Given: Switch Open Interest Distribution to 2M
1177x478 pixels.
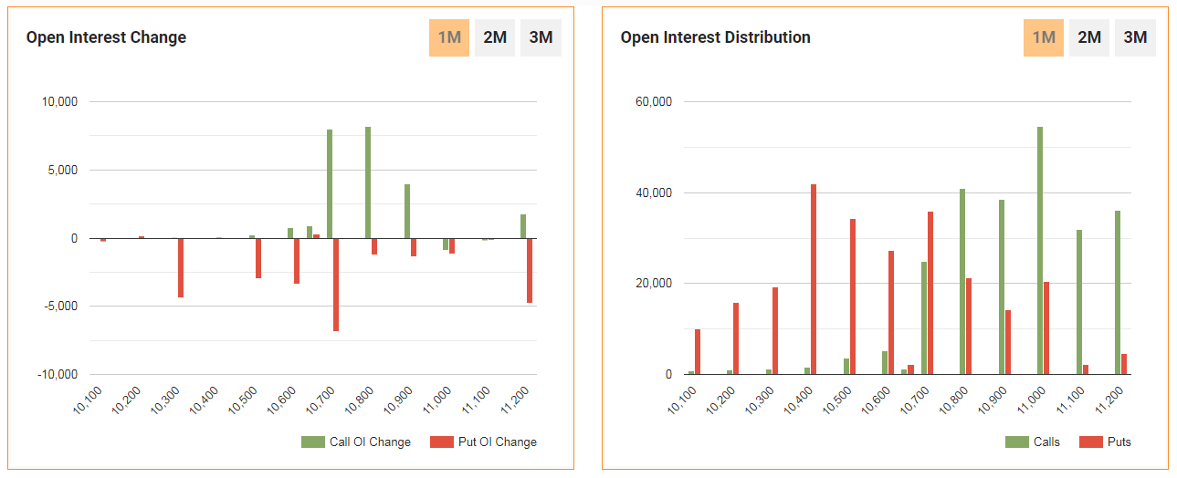Looking at the screenshot, I should click(1089, 37).
